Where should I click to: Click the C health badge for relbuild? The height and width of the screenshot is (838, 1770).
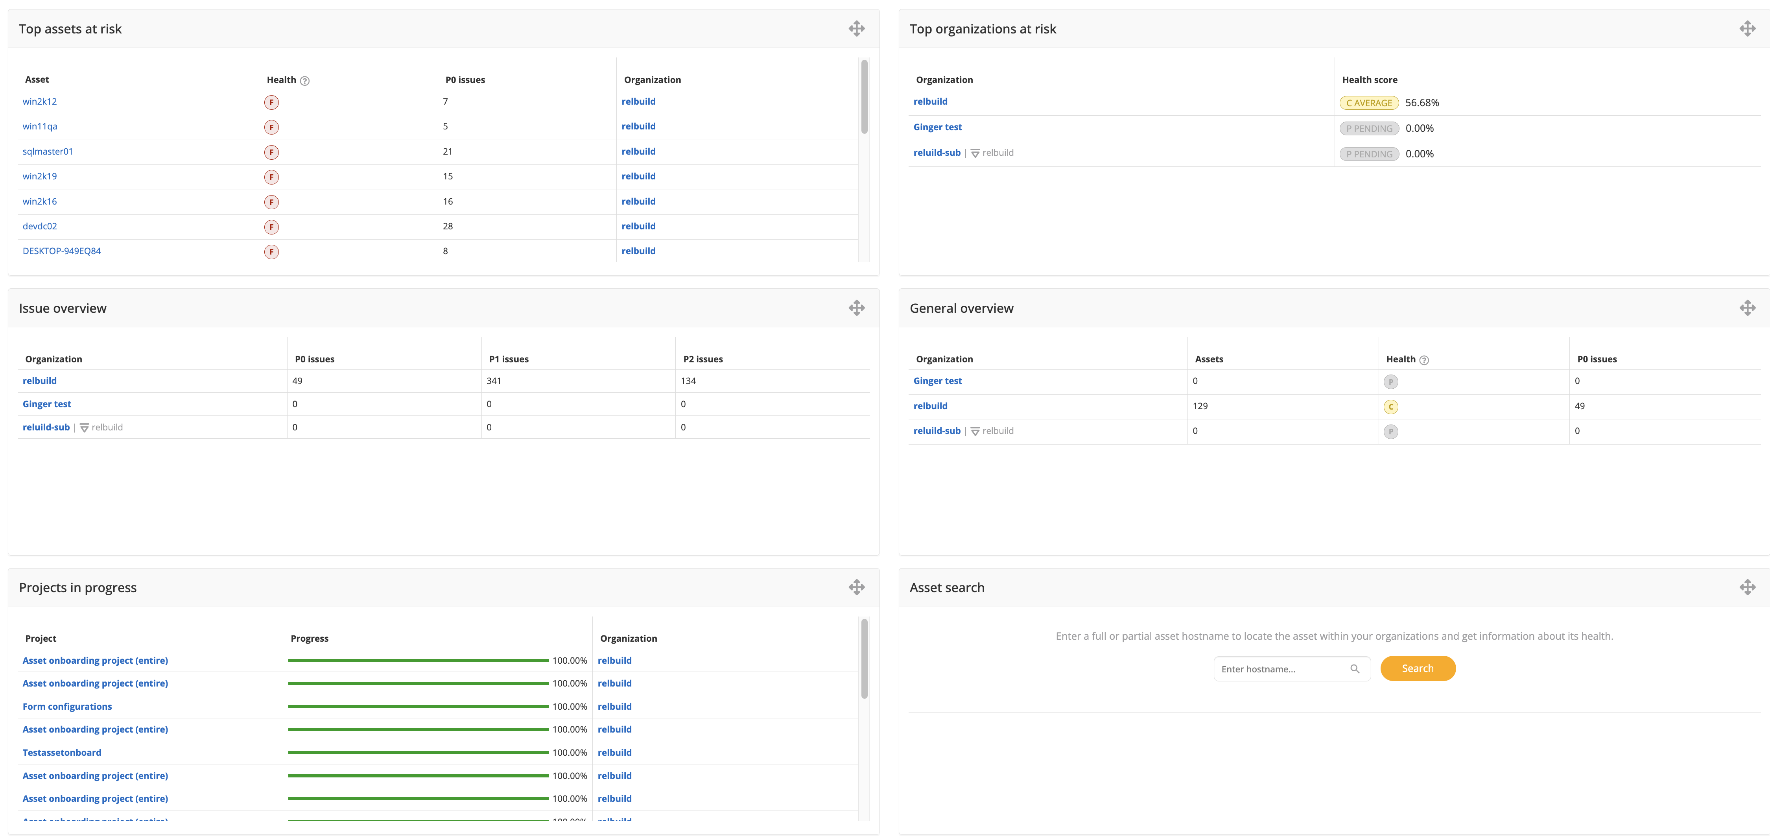(x=1391, y=407)
